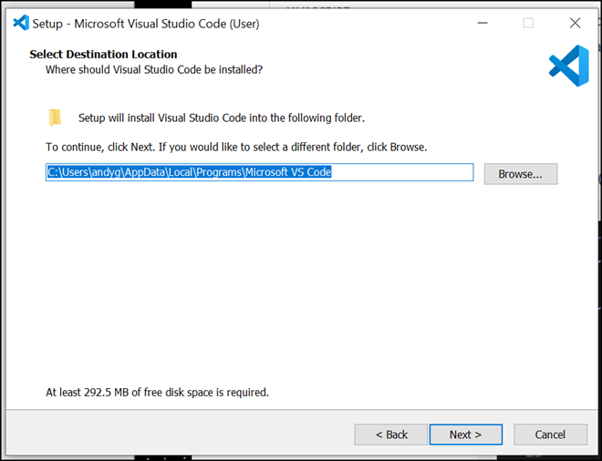
Task: Click the Setup window title text
Action: pos(146,24)
